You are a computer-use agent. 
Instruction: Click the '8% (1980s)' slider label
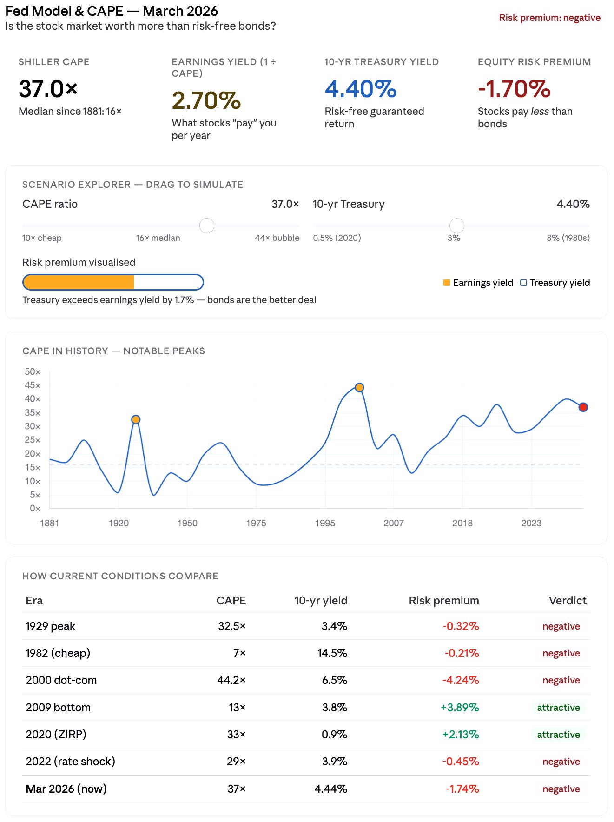(x=568, y=238)
